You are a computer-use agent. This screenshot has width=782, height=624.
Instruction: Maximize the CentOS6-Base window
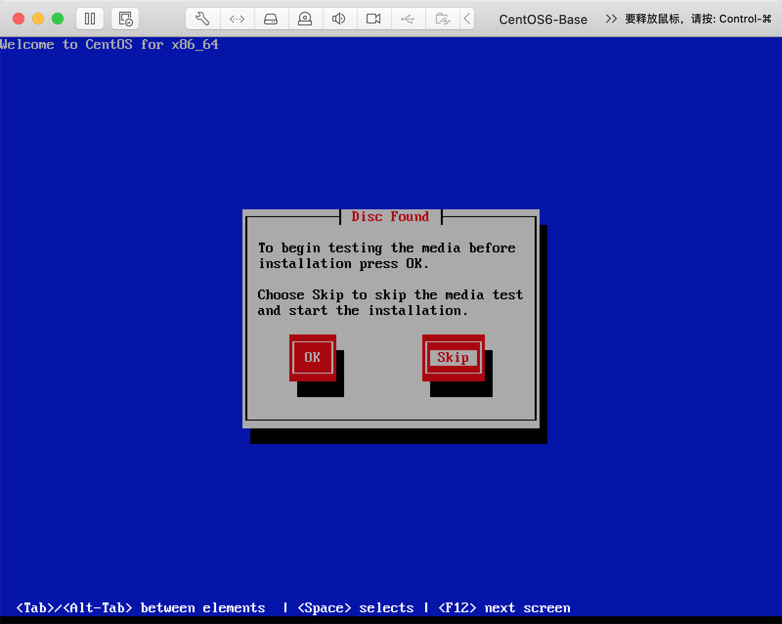tap(58, 19)
